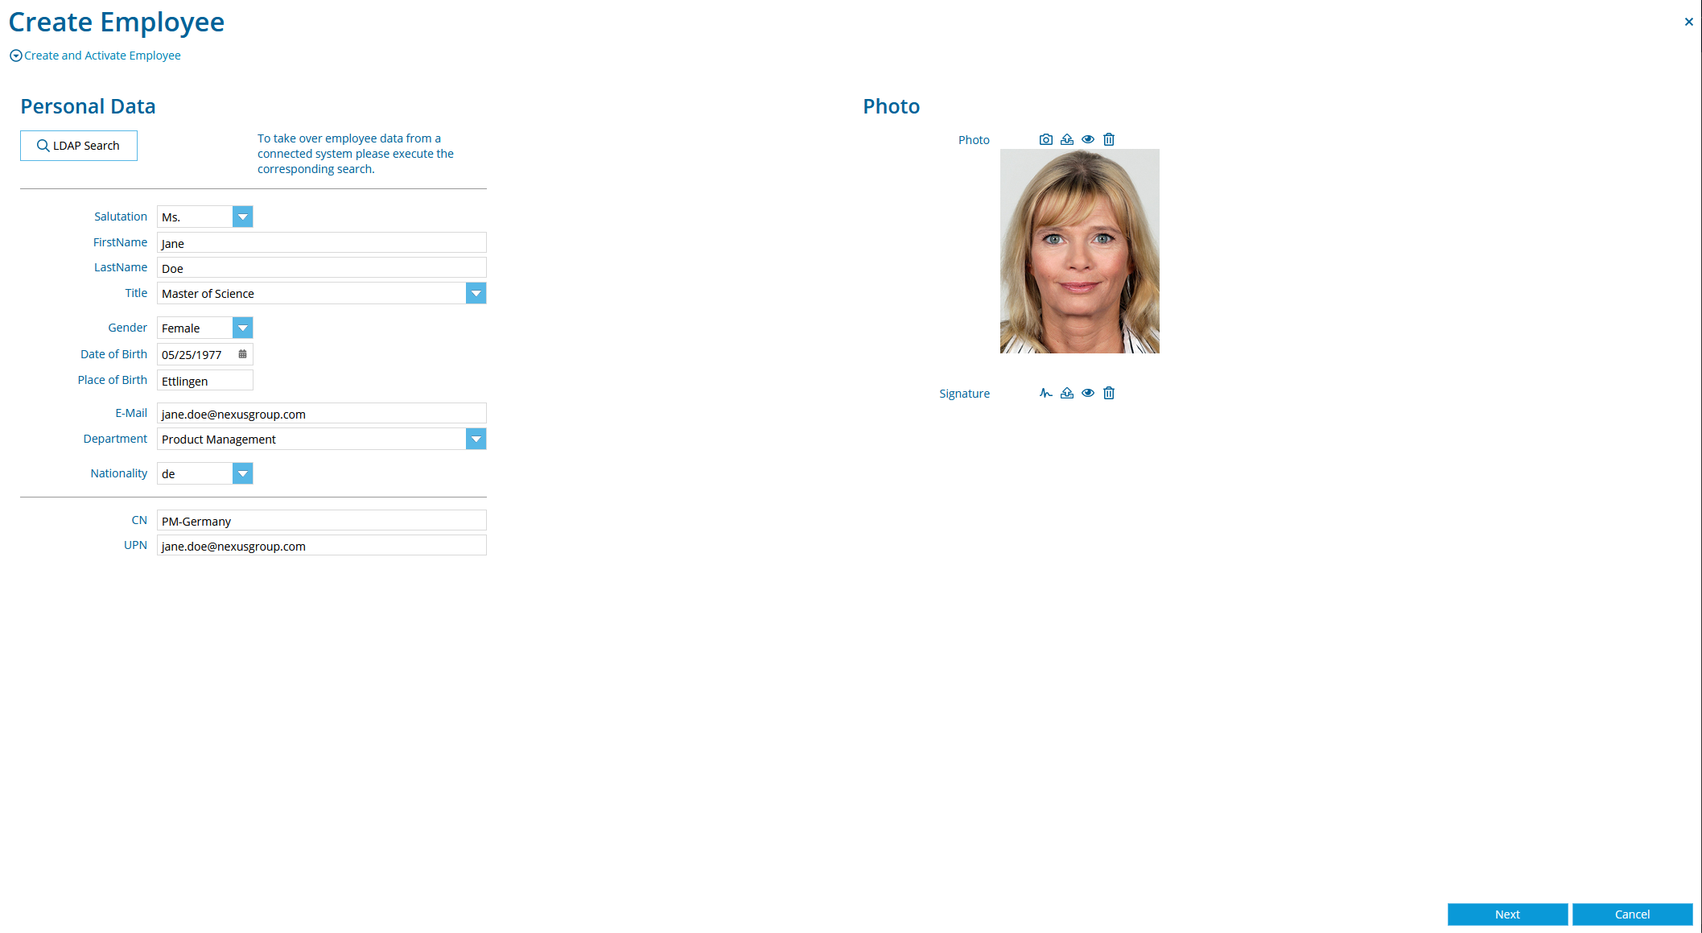Select the Nationality dropdown
This screenshot has width=1702, height=933.
[244, 473]
